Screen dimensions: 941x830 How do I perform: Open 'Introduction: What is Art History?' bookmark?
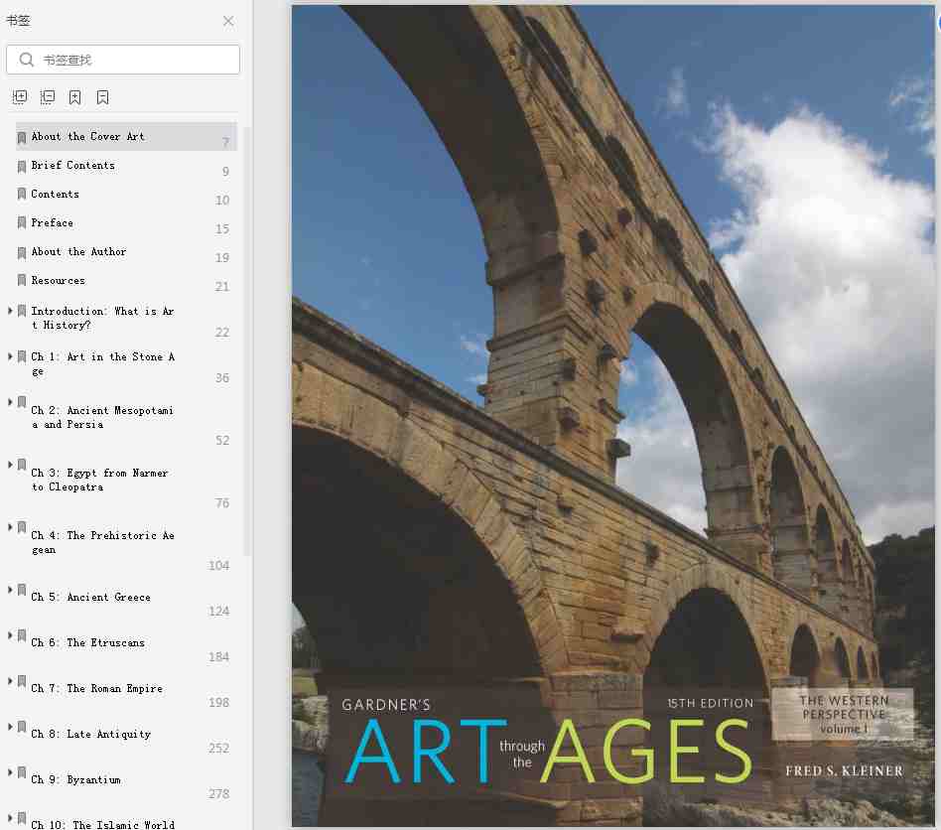pos(102,318)
